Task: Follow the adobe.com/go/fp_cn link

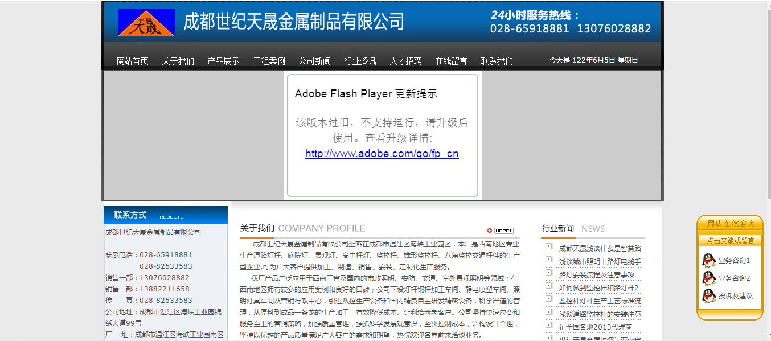Action: tap(382, 154)
